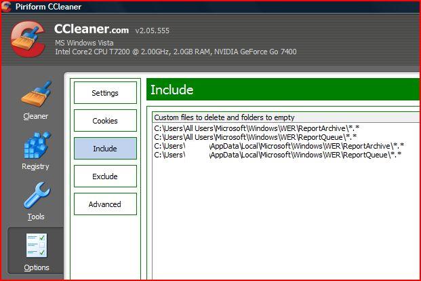Open the Tools section wrench icon
421x281 pixels.
37,195
